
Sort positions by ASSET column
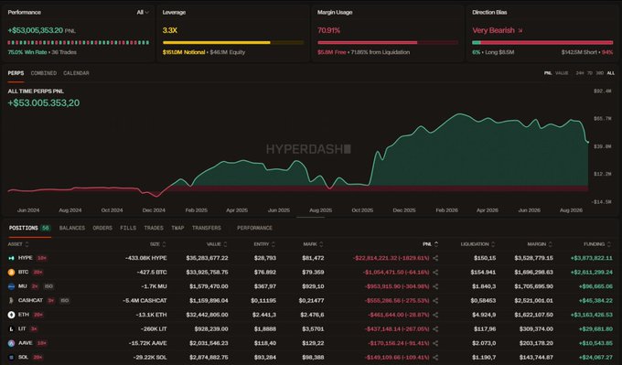click(x=18, y=244)
